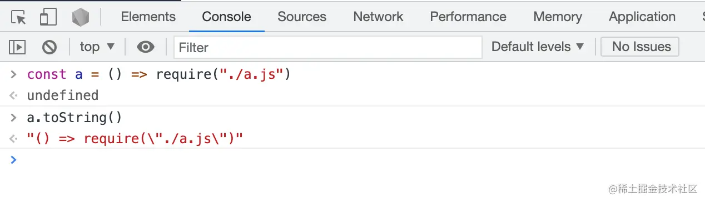Open the dedicated Node.js DevTools icon

click(81, 17)
